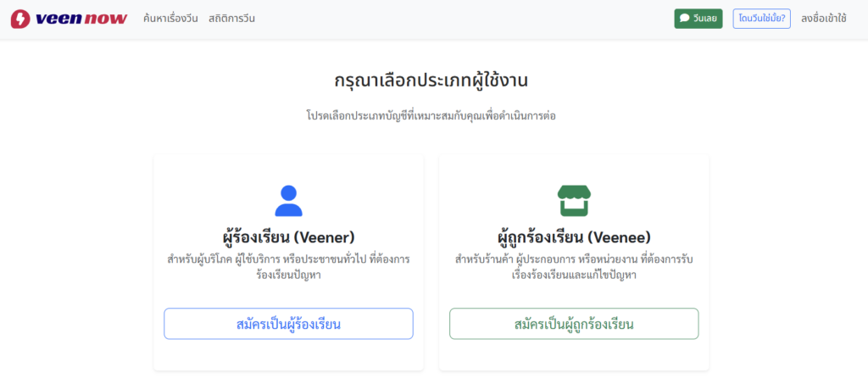Open the ลงชื่อเข้าใช้ sign-in link
The height and width of the screenshot is (384, 868).
pyautogui.click(x=823, y=19)
